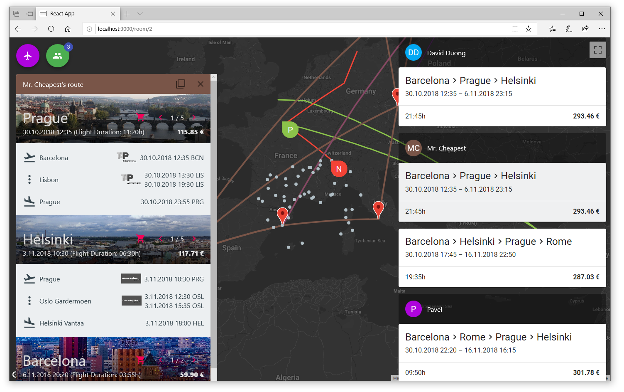Open Pavel's Barcelona Rome Prague Helsinki route card
The height and width of the screenshot is (392, 624).
click(x=502, y=353)
